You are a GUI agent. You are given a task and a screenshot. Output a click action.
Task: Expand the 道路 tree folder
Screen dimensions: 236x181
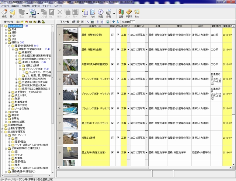coord(5,32)
